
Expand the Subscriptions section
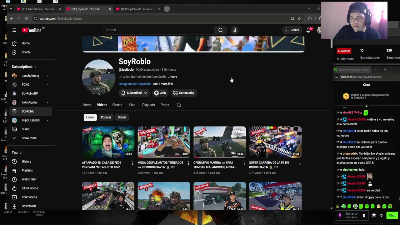click(x=24, y=67)
